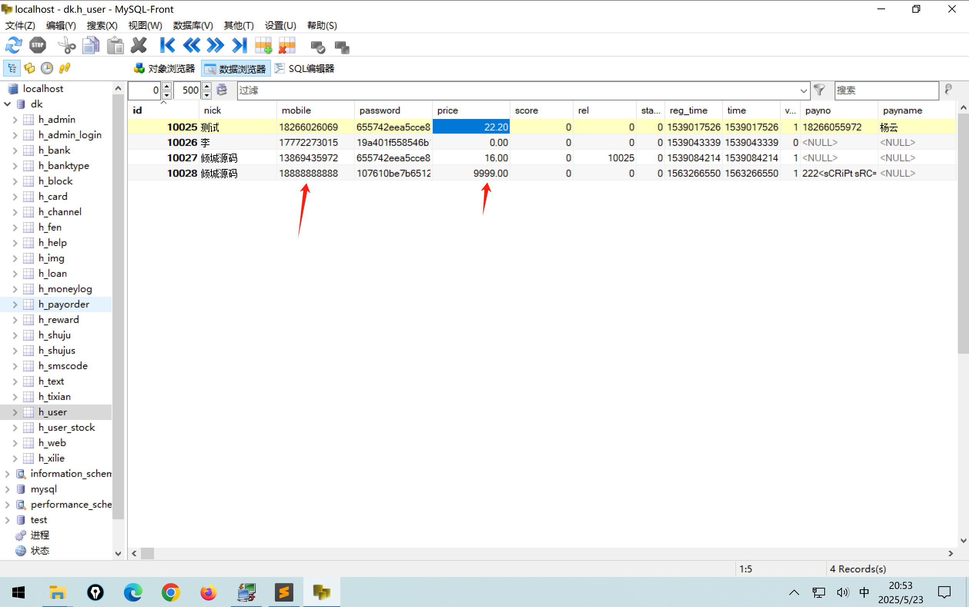This screenshot has height=607, width=969.
Task: Click the scissors Cut icon
Action: [67, 45]
